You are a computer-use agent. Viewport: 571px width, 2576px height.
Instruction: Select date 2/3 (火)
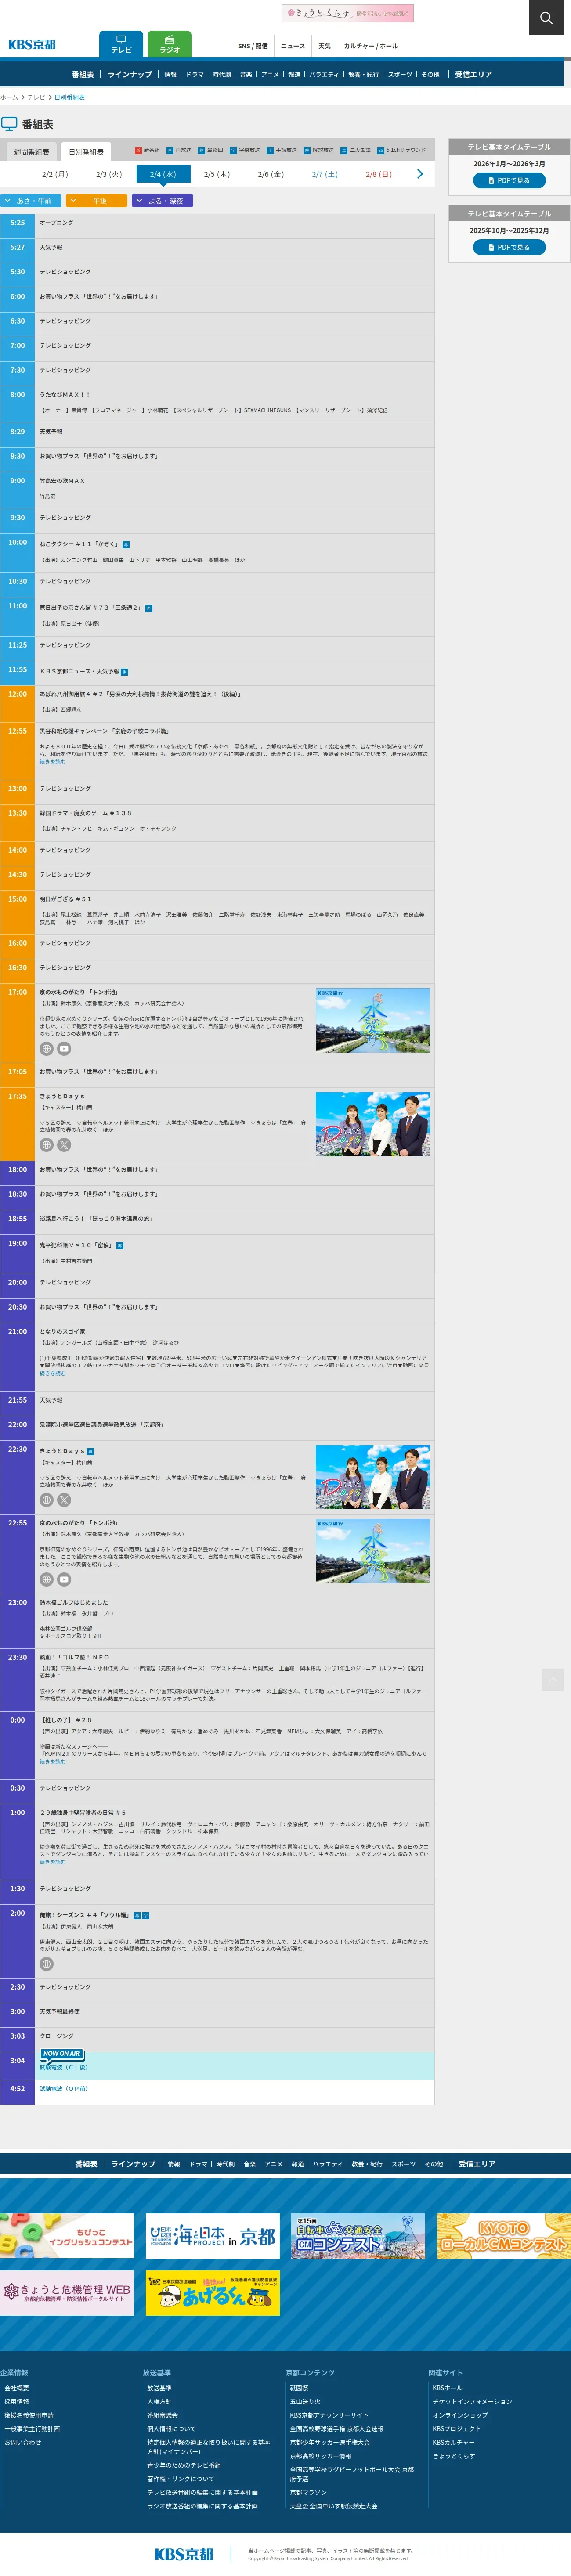[109, 174]
